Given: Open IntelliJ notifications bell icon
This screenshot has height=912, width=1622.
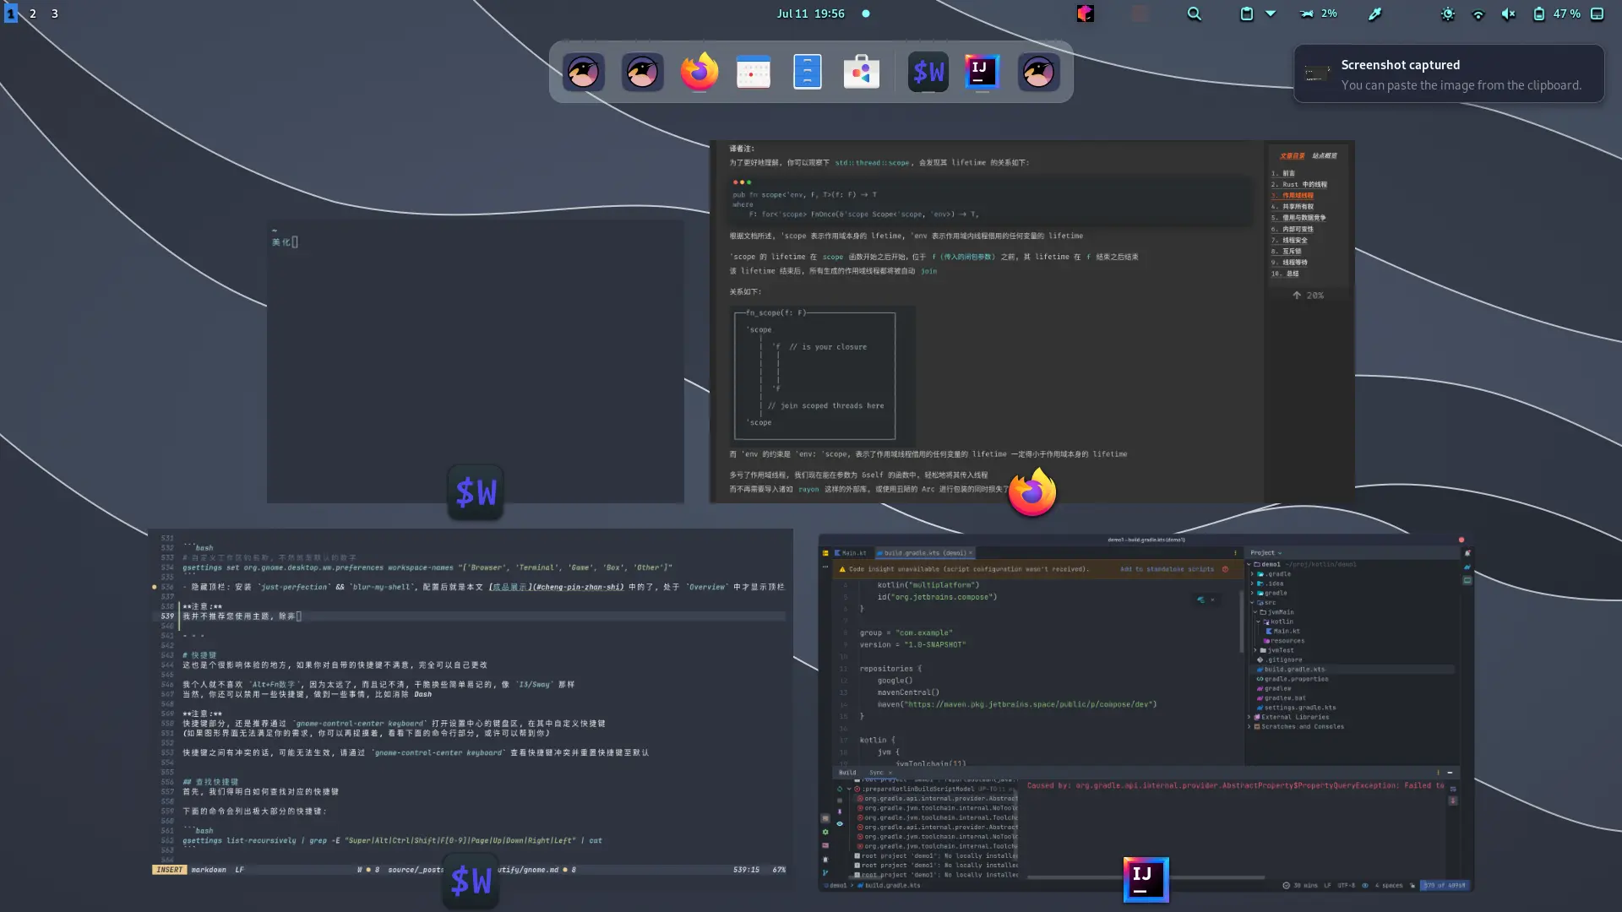Looking at the screenshot, I should tap(1467, 553).
